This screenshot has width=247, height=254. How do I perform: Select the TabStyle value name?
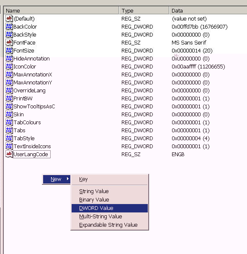(x=24, y=139)
